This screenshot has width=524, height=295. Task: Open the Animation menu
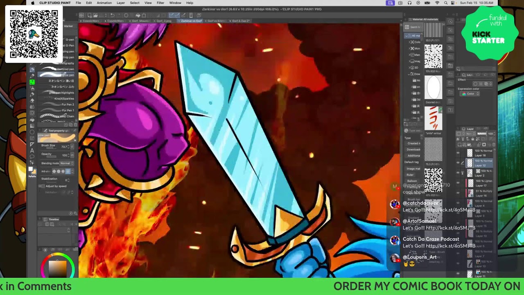(x=104, y=3)
